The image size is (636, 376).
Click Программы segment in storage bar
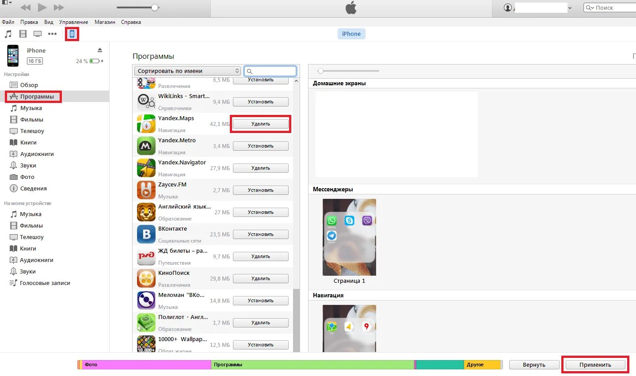[x=313, y=365]
